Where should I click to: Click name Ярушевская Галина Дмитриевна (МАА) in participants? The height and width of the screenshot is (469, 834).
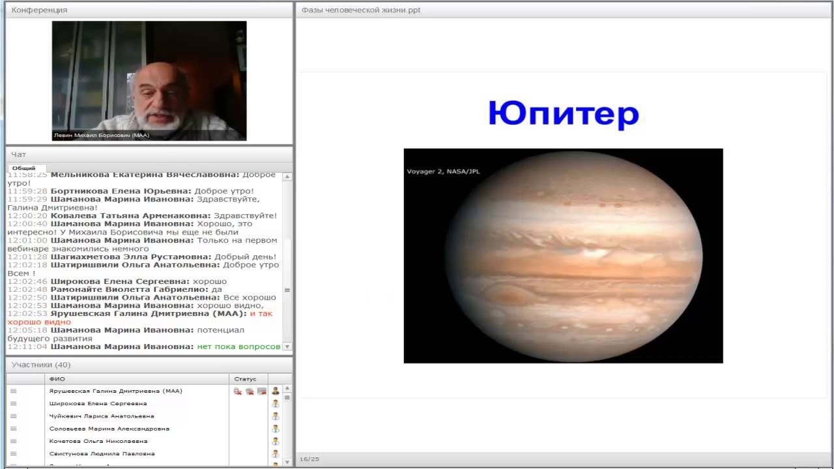[x=116, y=391]
